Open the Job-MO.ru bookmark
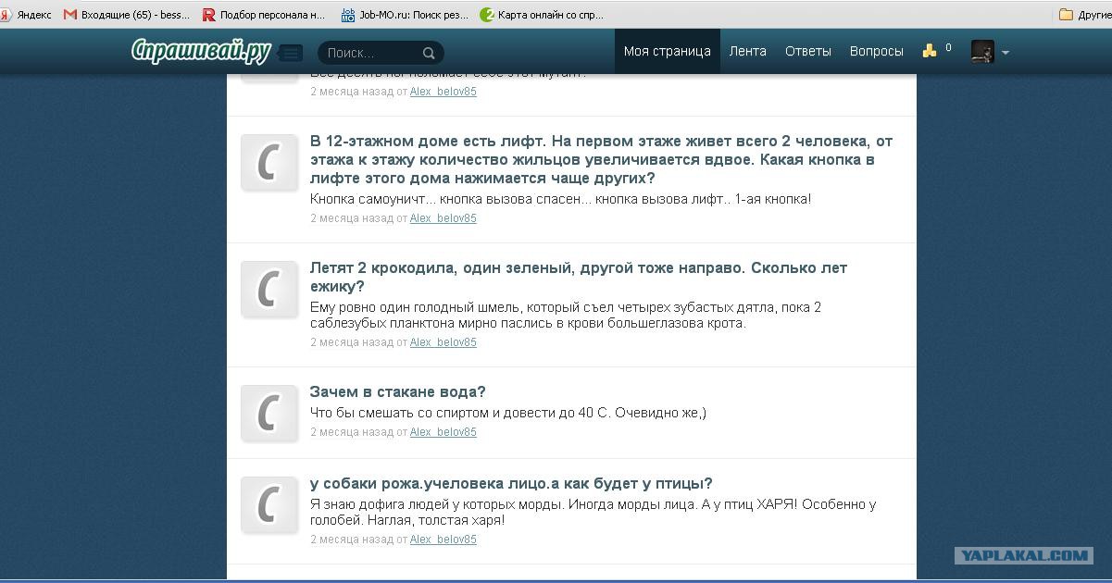 coord(405,15)
